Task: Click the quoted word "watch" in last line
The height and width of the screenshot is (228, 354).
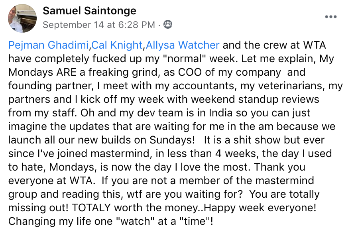Action: coord(135,221)
